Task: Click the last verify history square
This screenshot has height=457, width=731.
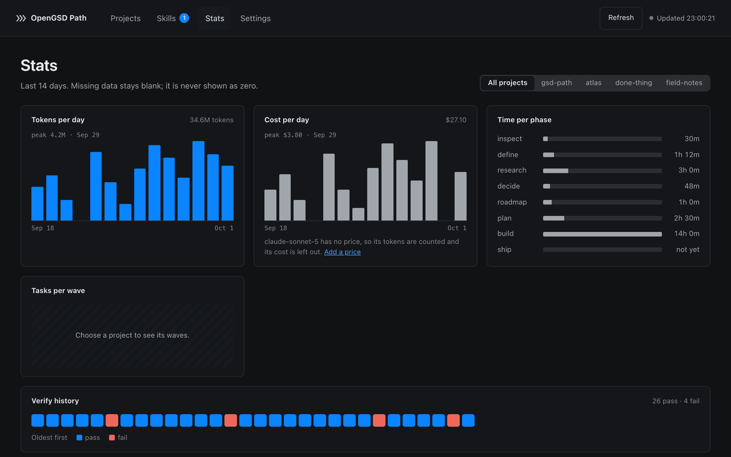Action: [468, 420]
